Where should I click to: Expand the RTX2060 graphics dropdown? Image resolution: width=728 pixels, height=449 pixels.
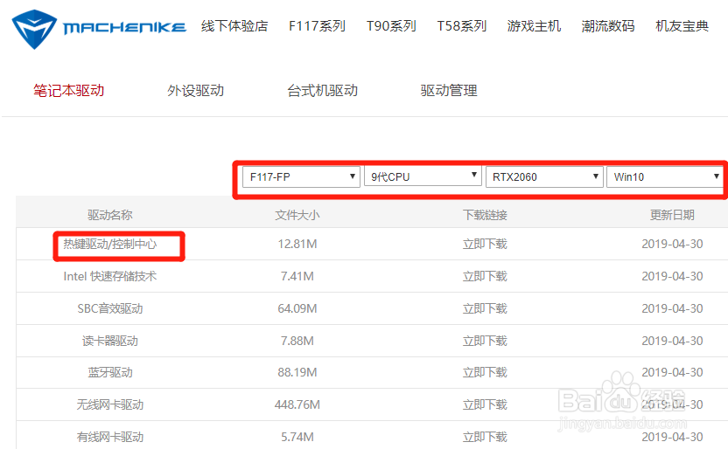point(544,177)
